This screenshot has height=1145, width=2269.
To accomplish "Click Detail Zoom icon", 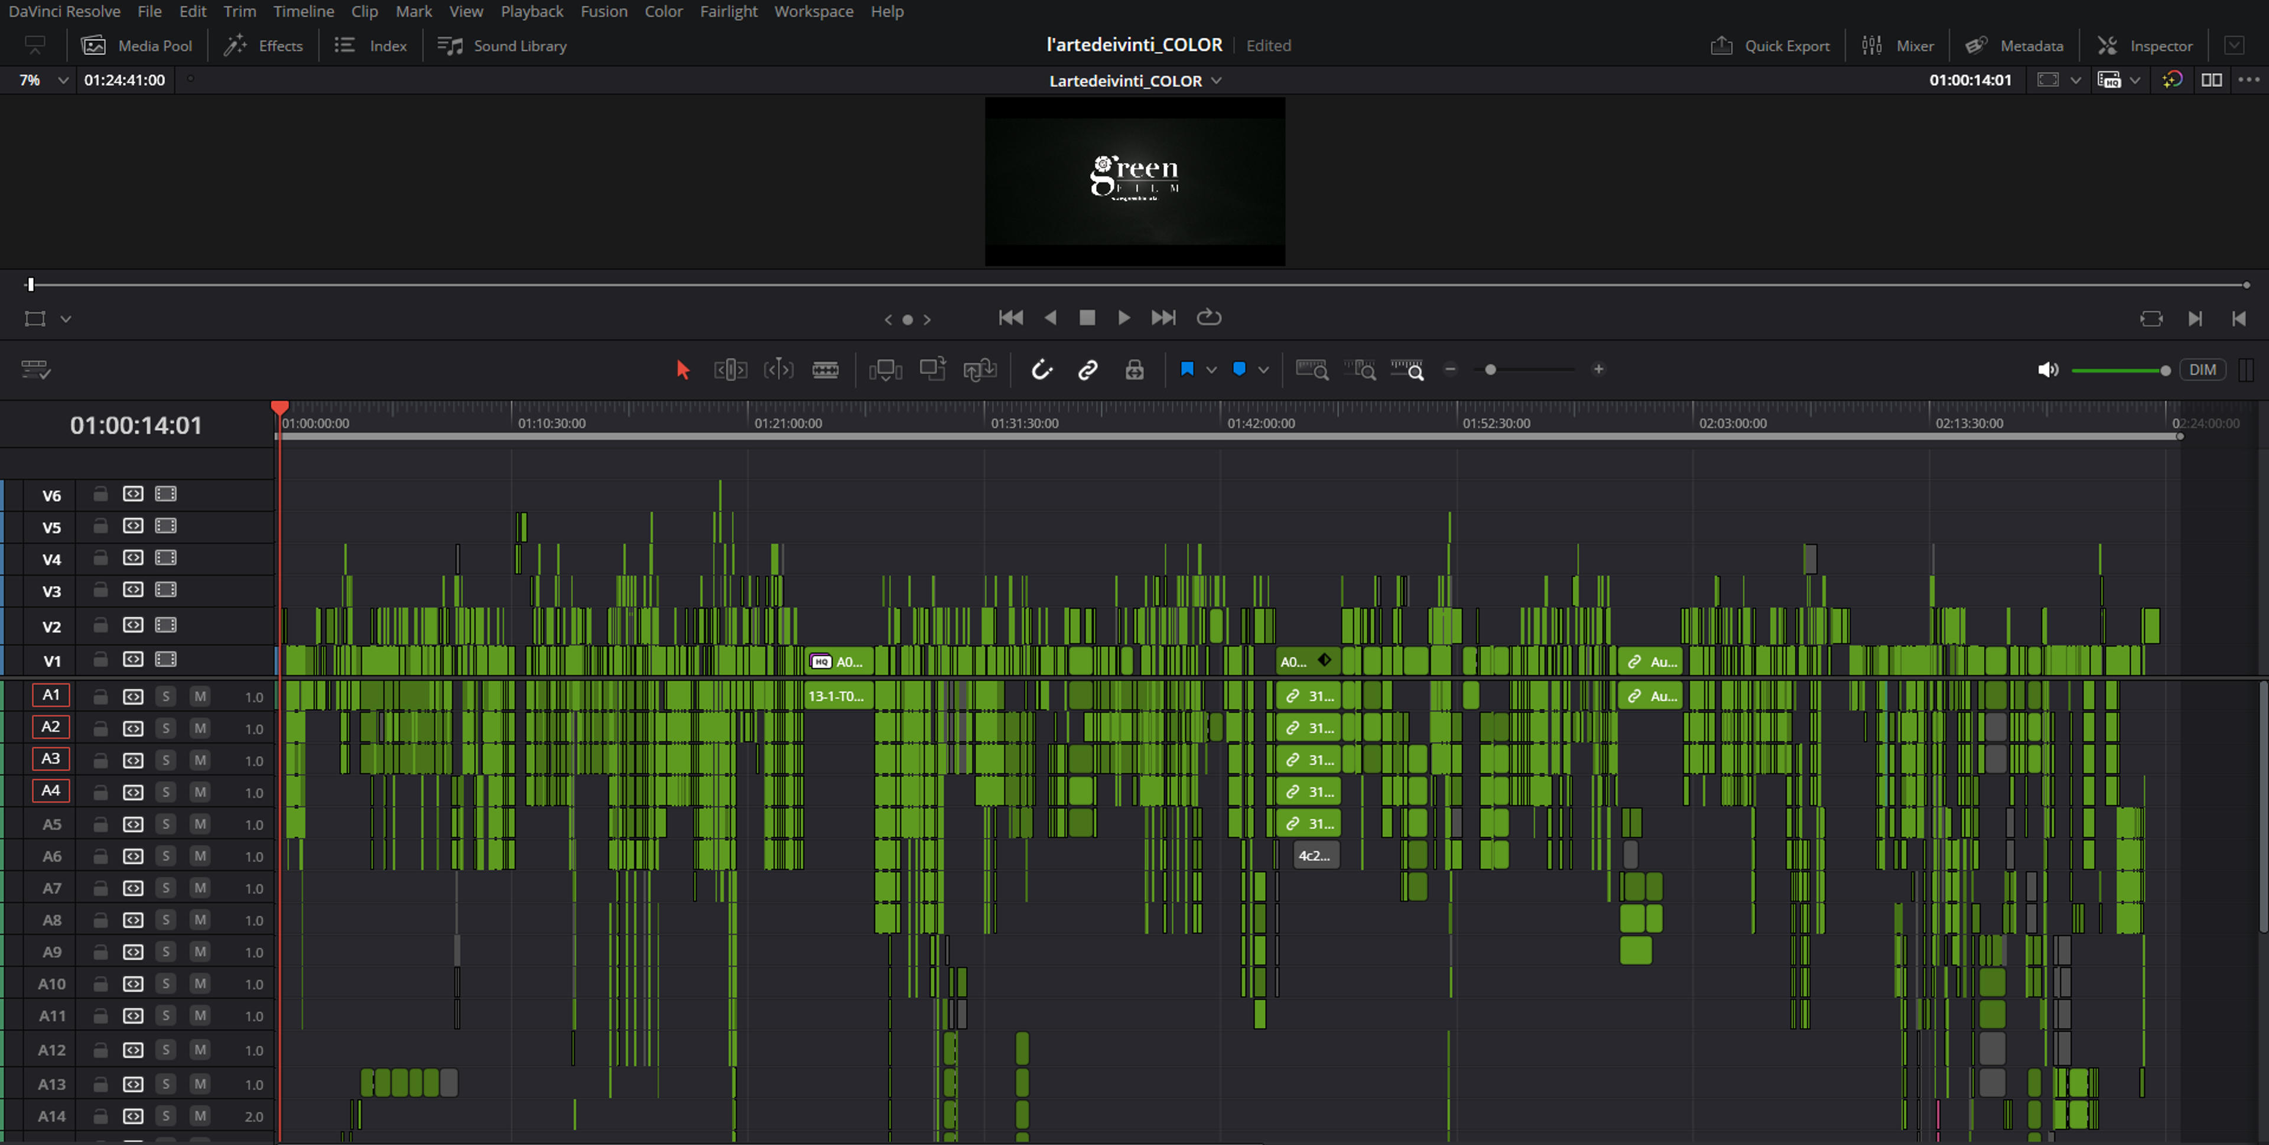I will (x=1359, y=370).
